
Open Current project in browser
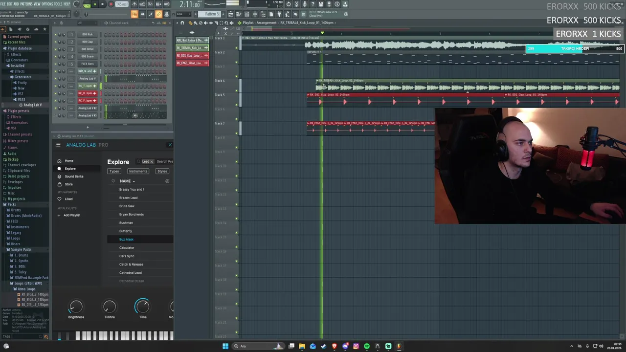(19, 37)
